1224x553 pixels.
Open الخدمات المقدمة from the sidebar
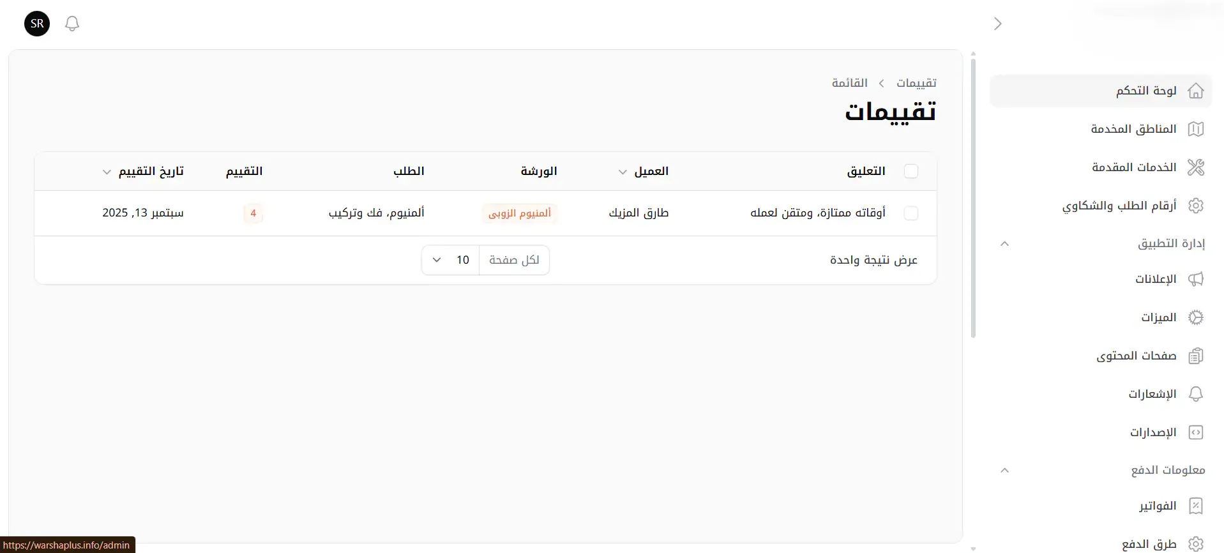tap(1101, 167)
